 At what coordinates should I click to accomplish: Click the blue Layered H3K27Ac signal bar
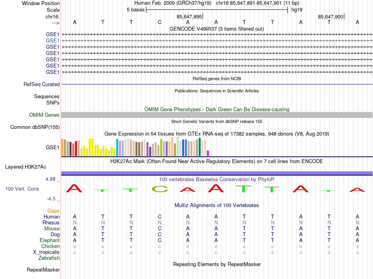(x=217, y=173)
